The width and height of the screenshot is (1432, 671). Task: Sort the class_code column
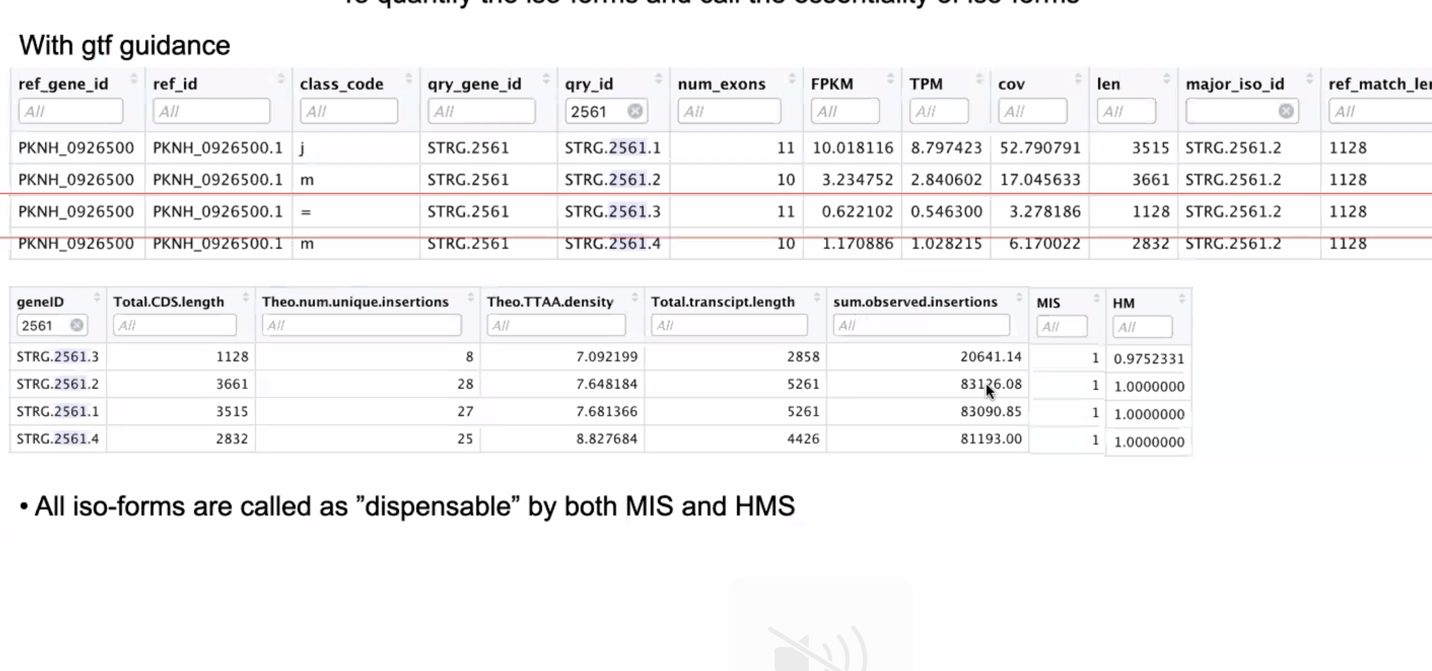409,79
